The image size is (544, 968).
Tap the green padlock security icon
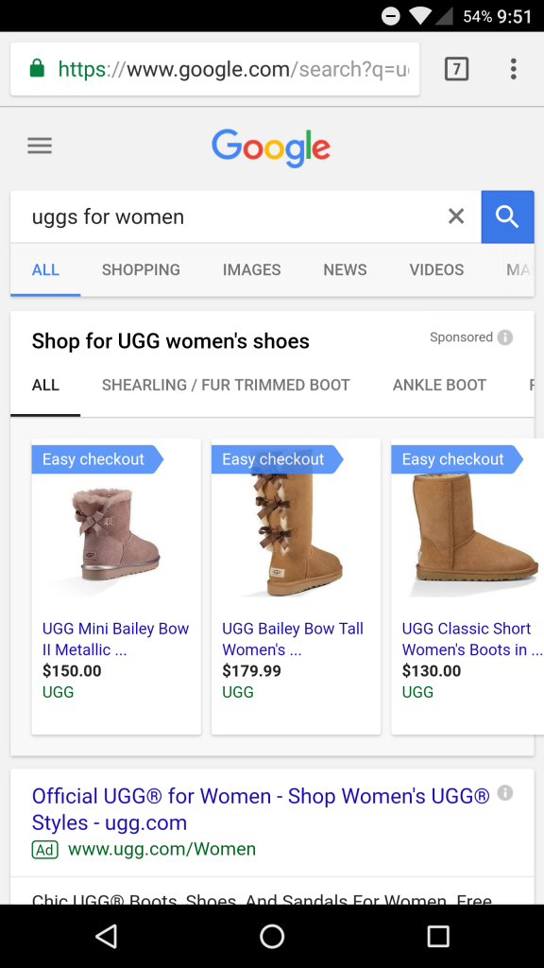(37, 68)
